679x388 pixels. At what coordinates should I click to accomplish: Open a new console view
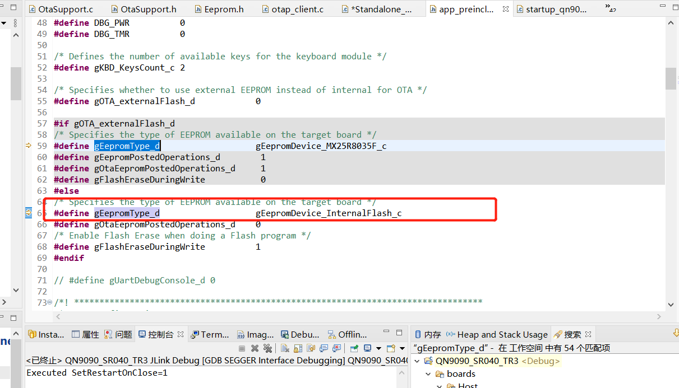click(x=392, y=348)
